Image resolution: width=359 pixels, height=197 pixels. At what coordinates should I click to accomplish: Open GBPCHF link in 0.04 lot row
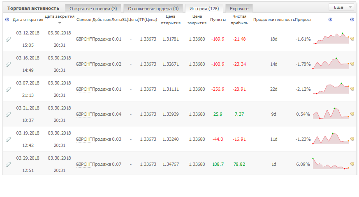[x=84, y=114]
